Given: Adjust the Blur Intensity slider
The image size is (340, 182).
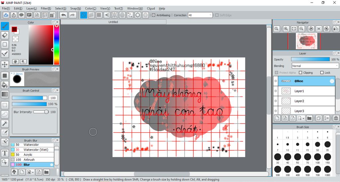Looking at the screenshot, I should coord(41,112).
